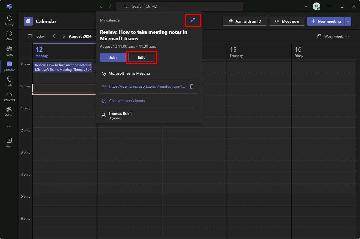
Task: Start an instant meeting with Meet now
Action: [287, 21]
